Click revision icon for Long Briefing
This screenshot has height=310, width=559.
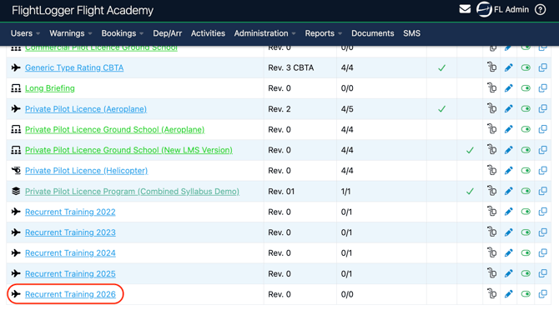click(492, 87)
